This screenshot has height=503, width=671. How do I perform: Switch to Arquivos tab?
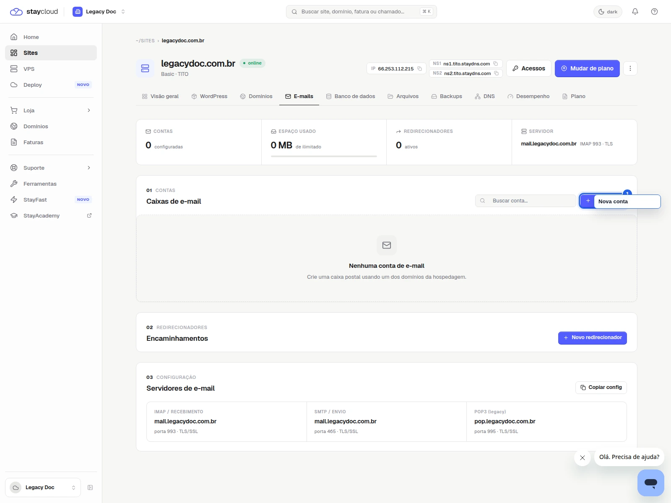pyautogui.click(x=403, y=96)
